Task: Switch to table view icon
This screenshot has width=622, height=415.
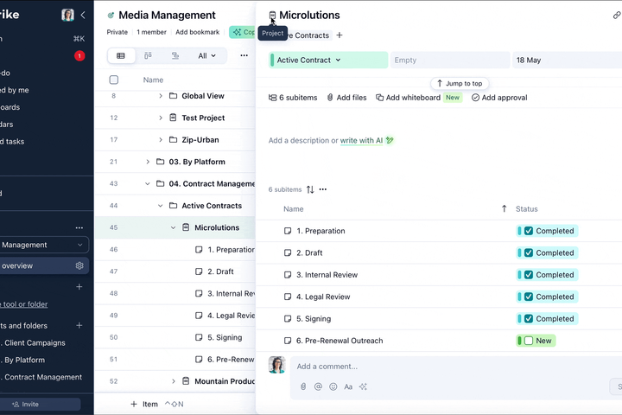Action: click(x=121, y=55)
